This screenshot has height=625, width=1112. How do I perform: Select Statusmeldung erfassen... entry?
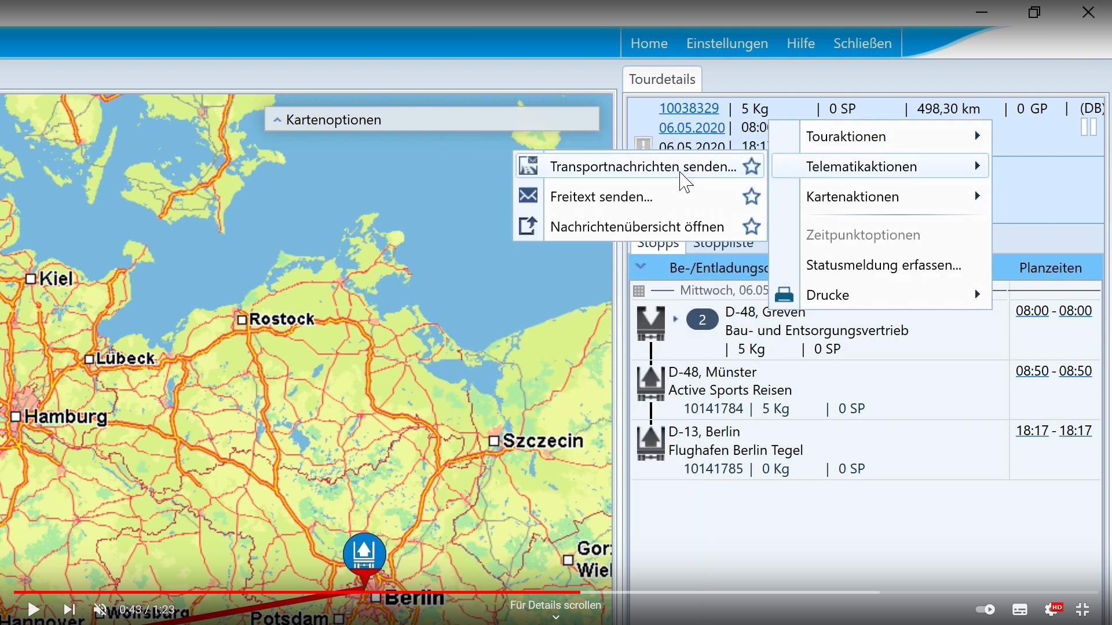click(884, 265)
